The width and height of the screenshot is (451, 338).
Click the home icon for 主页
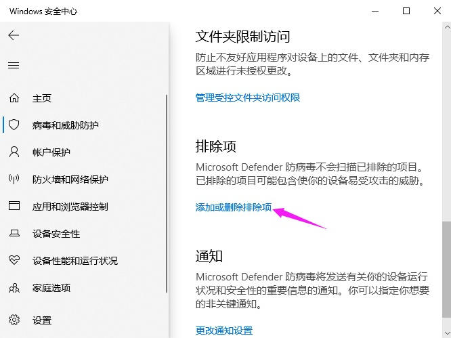[14, 98]
